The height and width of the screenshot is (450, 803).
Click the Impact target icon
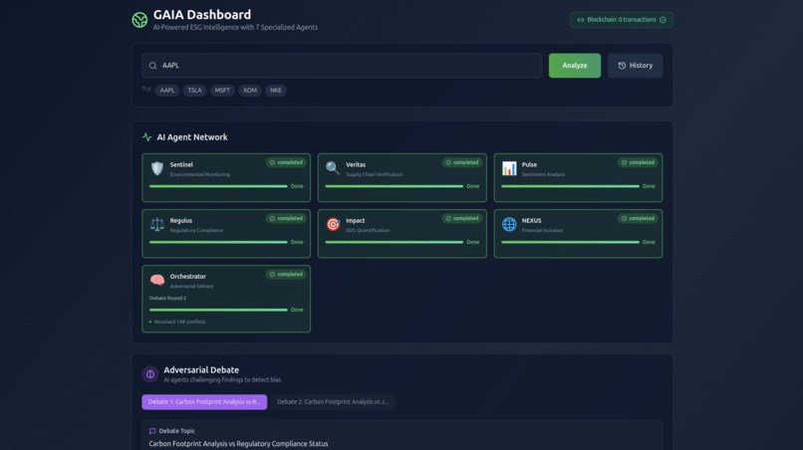[x=333, y=224]
